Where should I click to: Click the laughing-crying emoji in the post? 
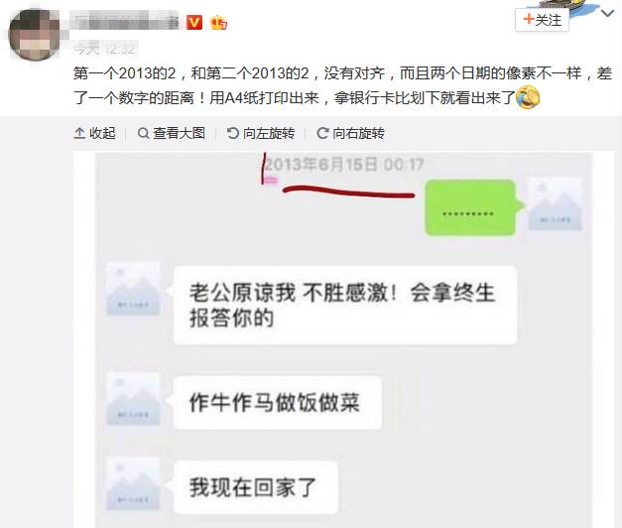tap(528, 97)
